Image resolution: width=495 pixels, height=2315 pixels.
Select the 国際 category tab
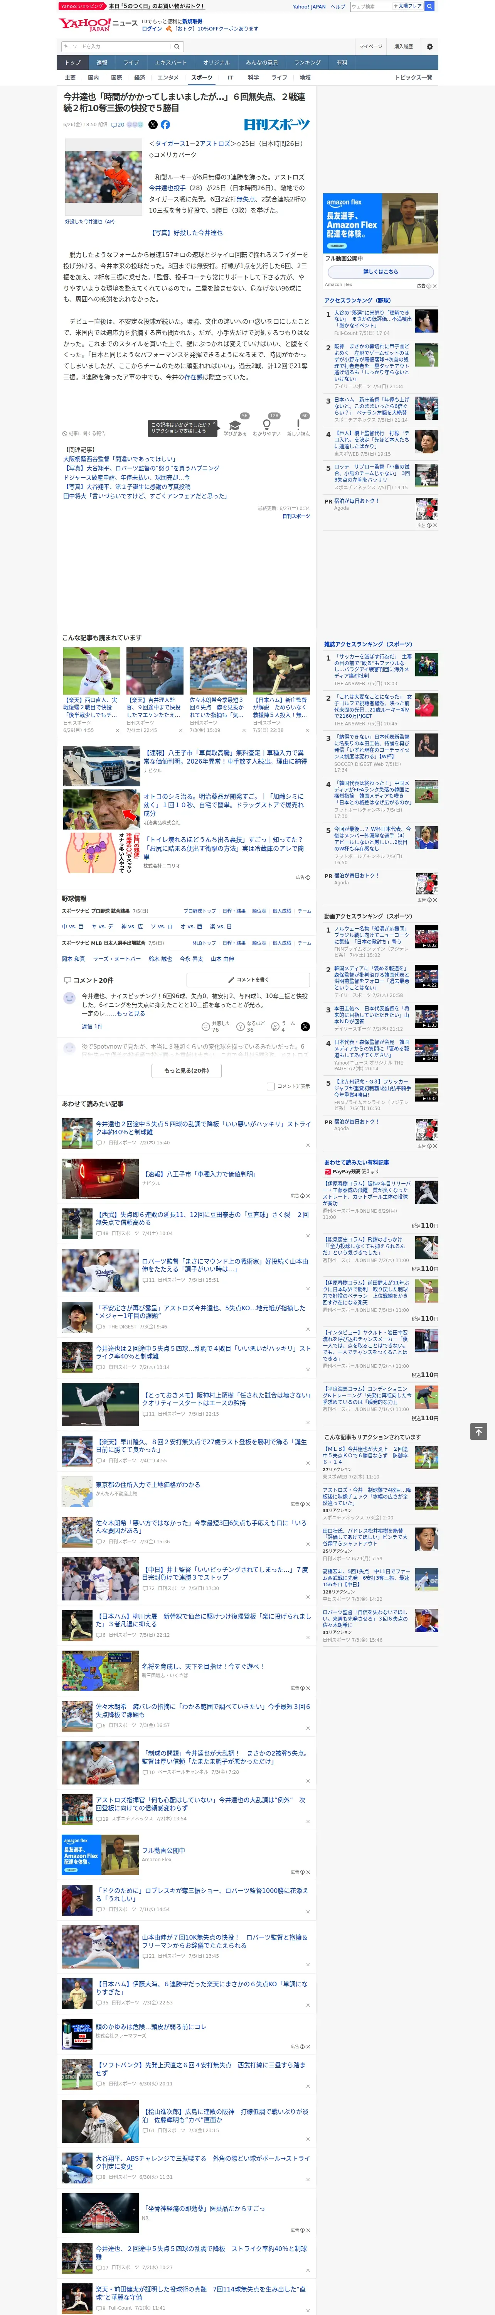point(116,77)
